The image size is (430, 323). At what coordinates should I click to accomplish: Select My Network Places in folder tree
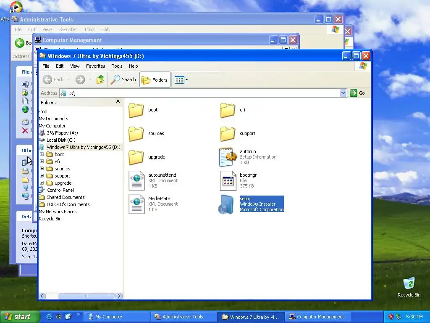coord(58,212)
